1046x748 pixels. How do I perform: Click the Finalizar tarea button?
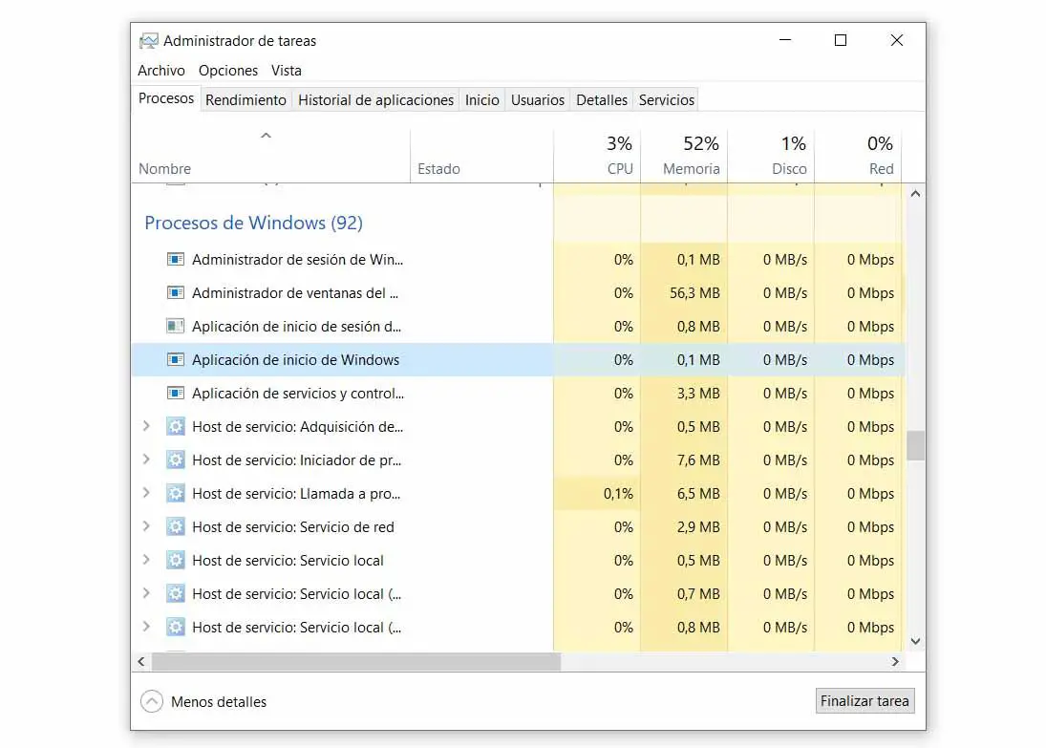pyautogui.click(x=865, y=700)
